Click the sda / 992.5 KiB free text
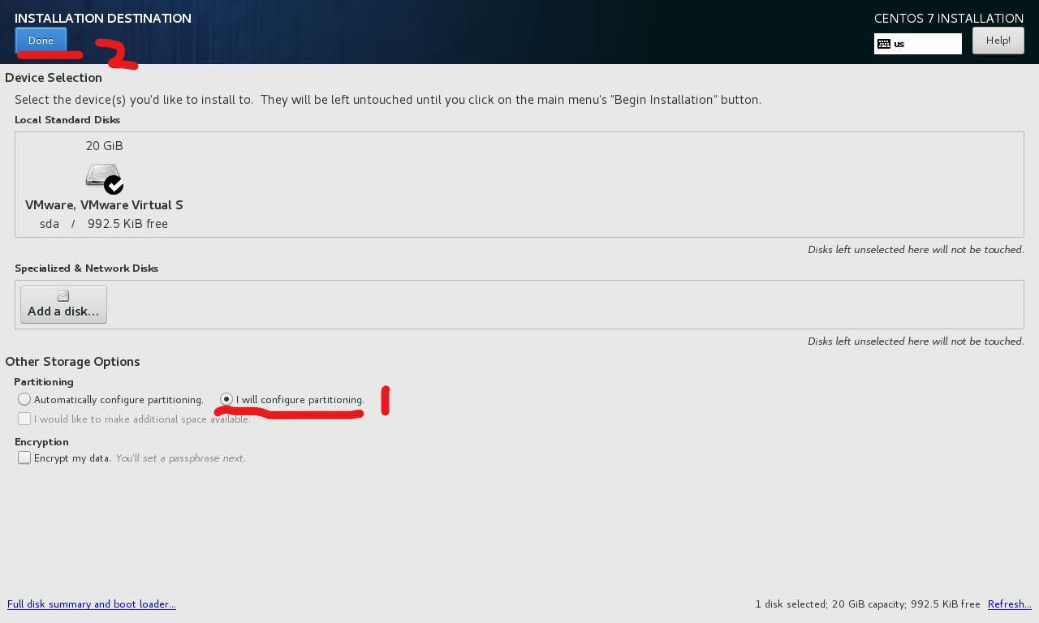Viewport: 1039px width, 623px height. pyautogui.click(x=104, y=224)
